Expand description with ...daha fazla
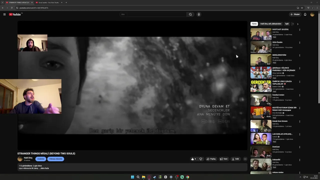This screenshot has height=180, width=320. coord(44,168)
